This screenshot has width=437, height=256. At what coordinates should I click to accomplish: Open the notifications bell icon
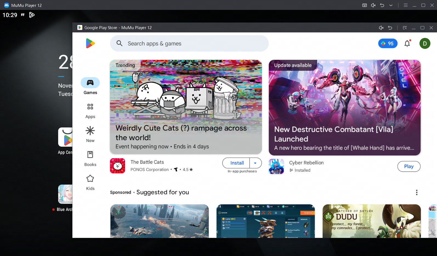(407, 43)
